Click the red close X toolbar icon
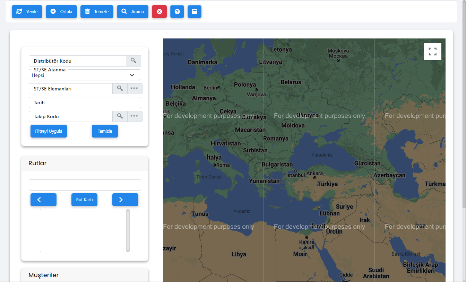This screenshot has height=282, width=466. pos(159,11)
